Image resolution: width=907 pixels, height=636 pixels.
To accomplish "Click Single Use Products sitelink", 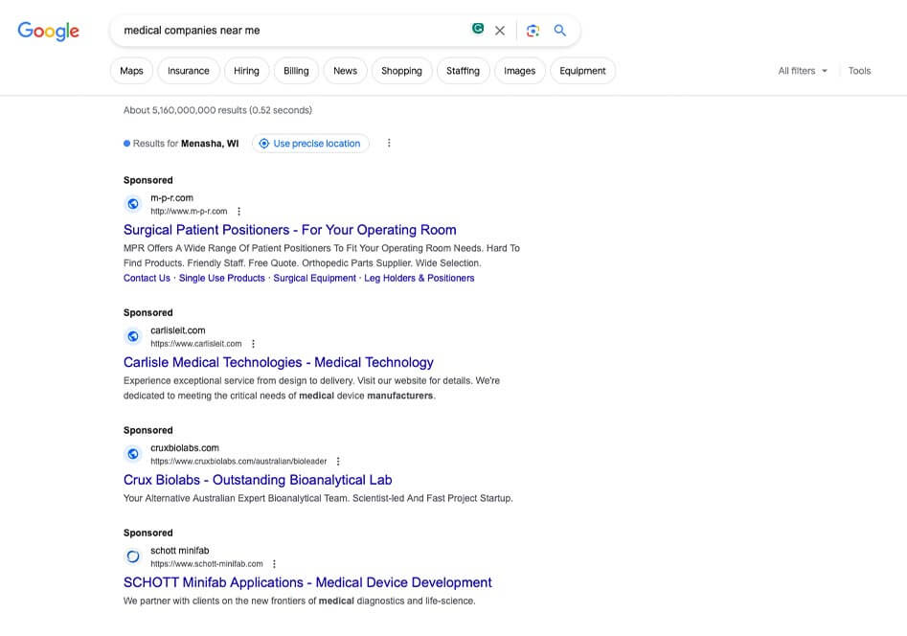I will point(221,278).
